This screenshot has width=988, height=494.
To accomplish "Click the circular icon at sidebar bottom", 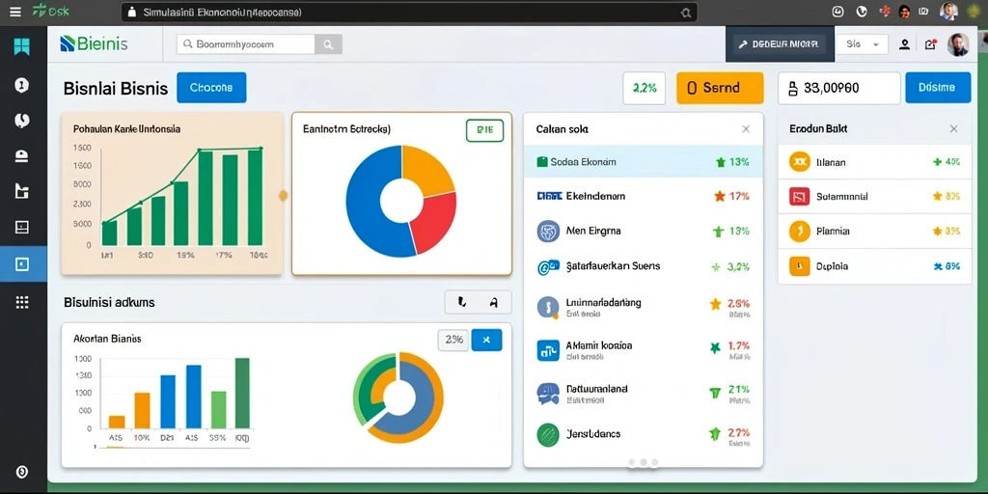I will click(22, 471).
